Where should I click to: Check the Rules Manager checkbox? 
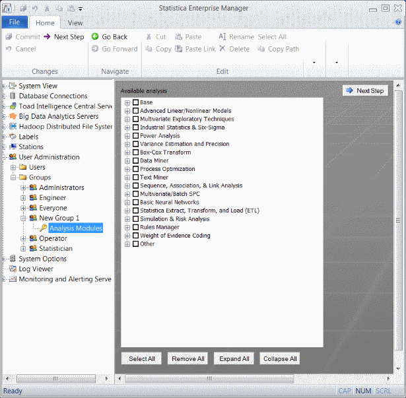click(136, 227)
